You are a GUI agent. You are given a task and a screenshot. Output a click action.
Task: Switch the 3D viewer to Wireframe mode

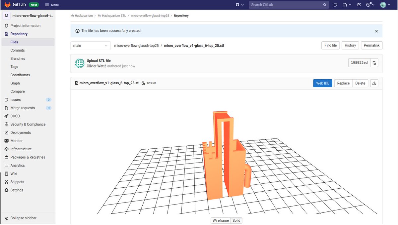point(220,220)
